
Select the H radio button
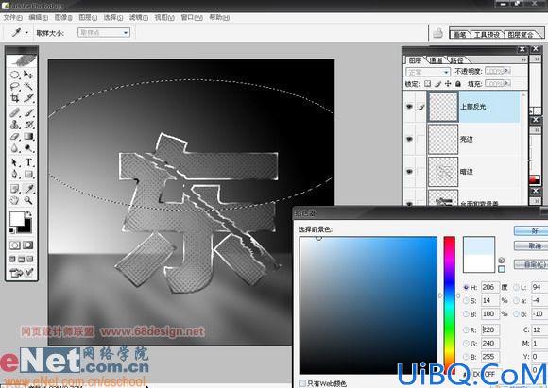tap(466, 287)
